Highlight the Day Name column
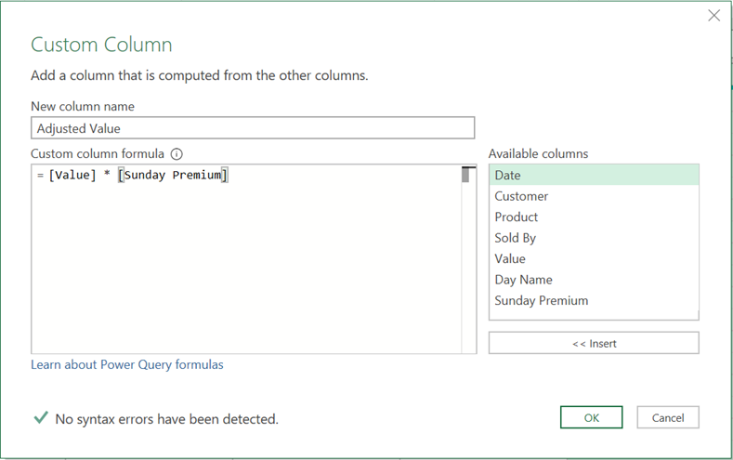 pyautogui.click(x=523, y=280)
